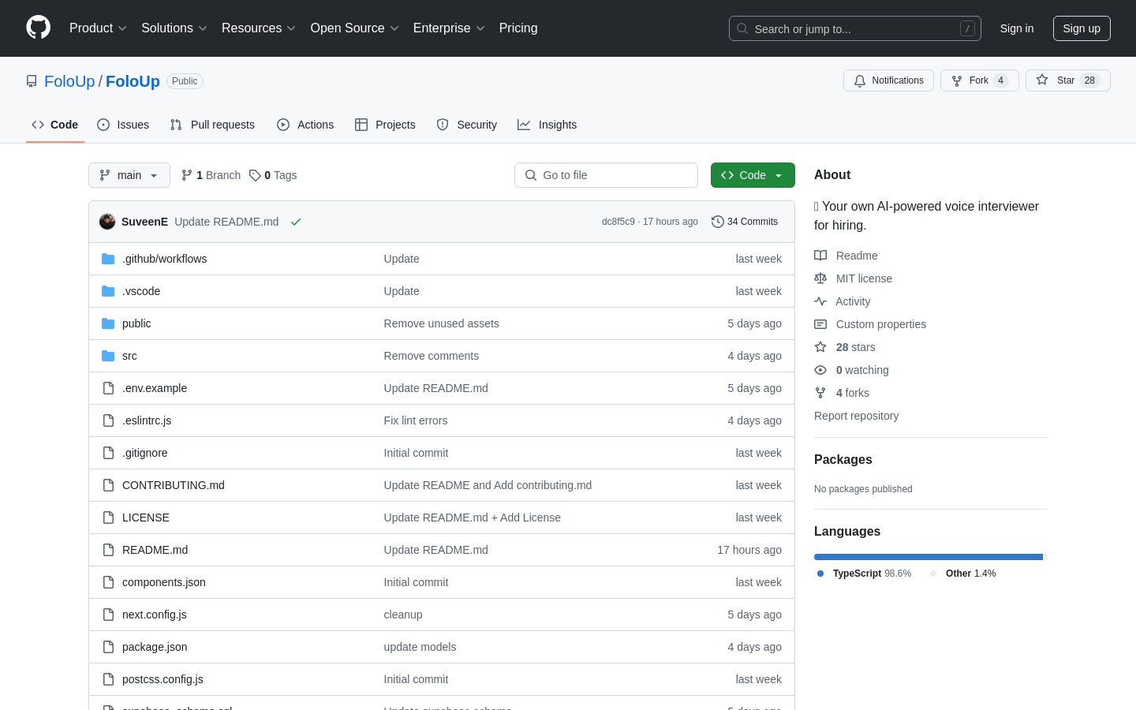Screen dimensions: 1136x710
Task: Click the Activity pulse icon
Action: [x=820, y=301]
